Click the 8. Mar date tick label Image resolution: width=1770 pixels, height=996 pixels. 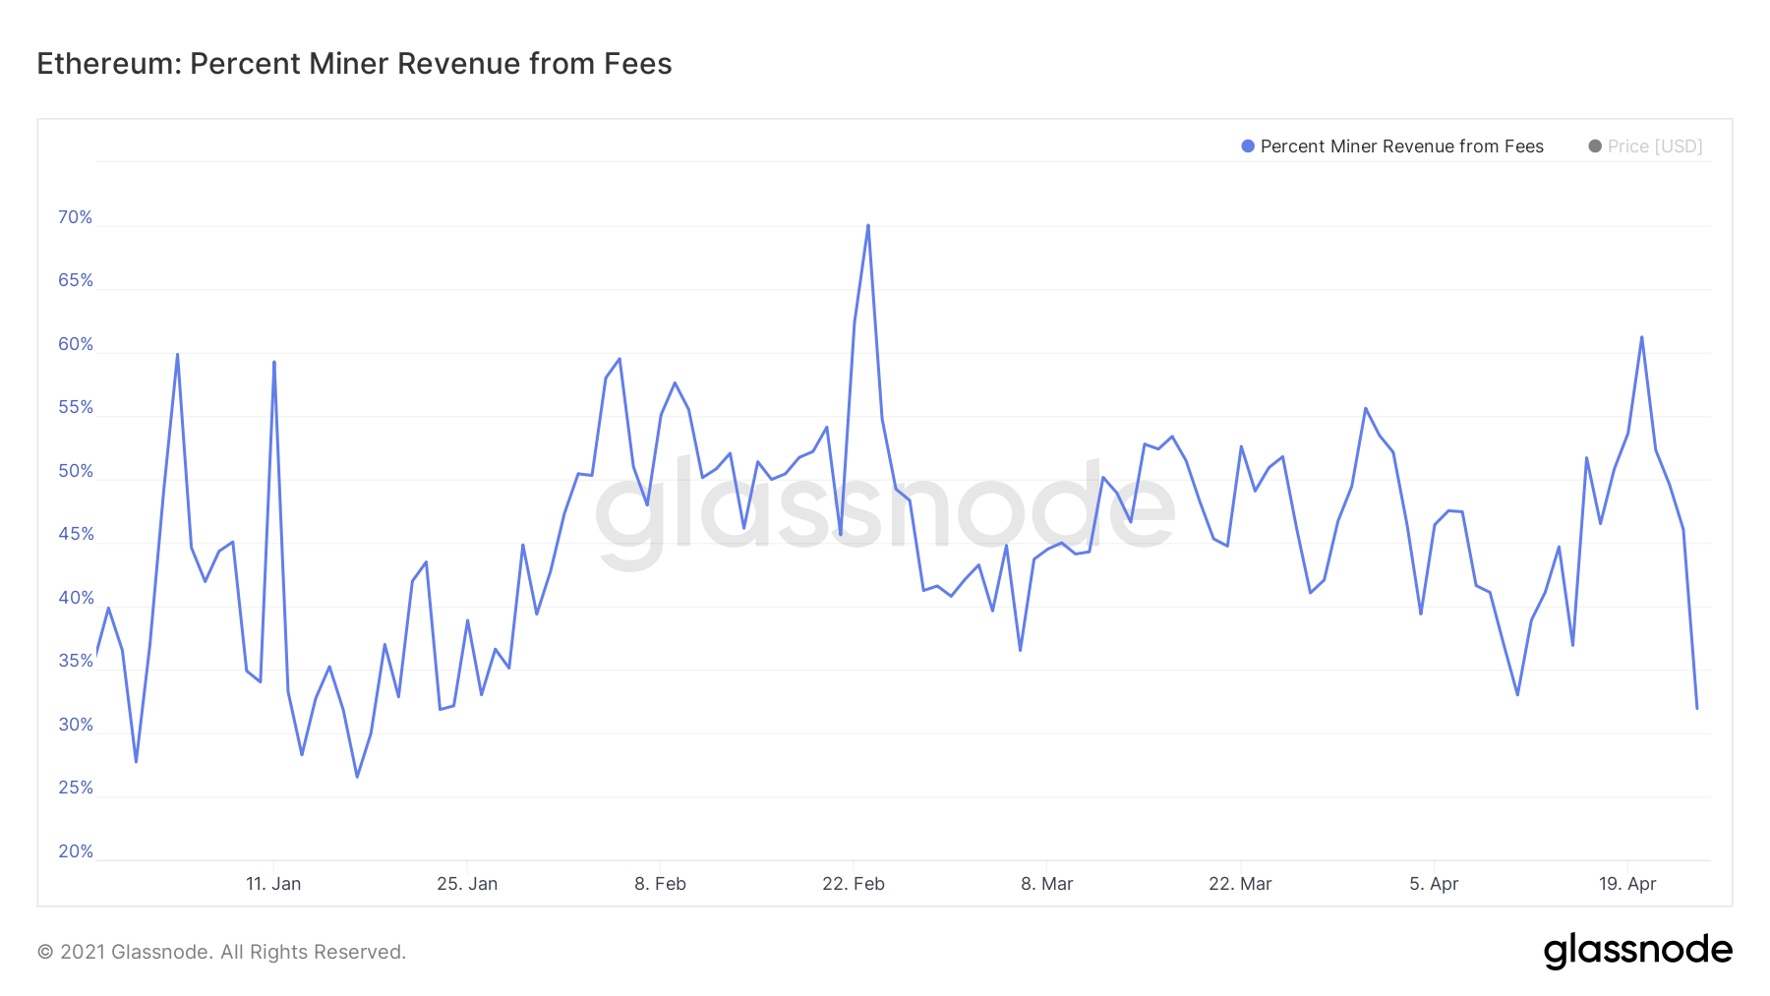1046,884
